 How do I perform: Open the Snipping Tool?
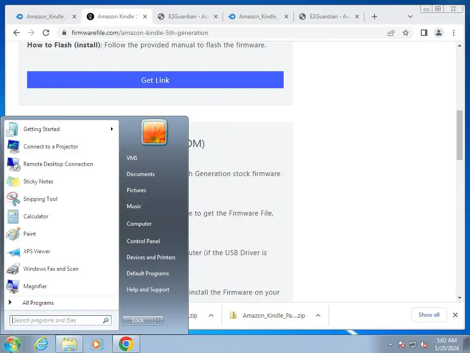pyautogui.click(x=62, y=199)
